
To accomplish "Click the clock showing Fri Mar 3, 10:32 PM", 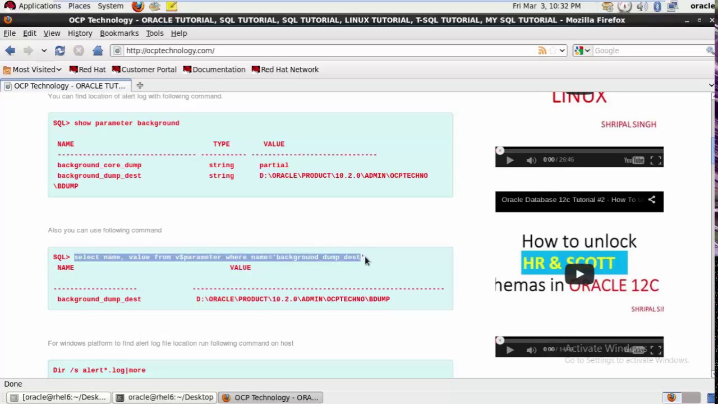I will click(x=546, y=6).
